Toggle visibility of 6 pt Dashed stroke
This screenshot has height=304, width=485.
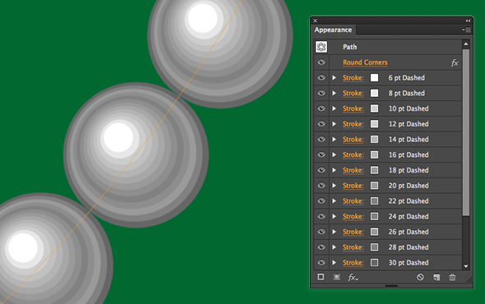pos(321,77)
